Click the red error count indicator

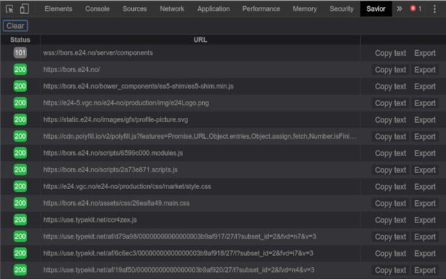[x=416, y=8]
